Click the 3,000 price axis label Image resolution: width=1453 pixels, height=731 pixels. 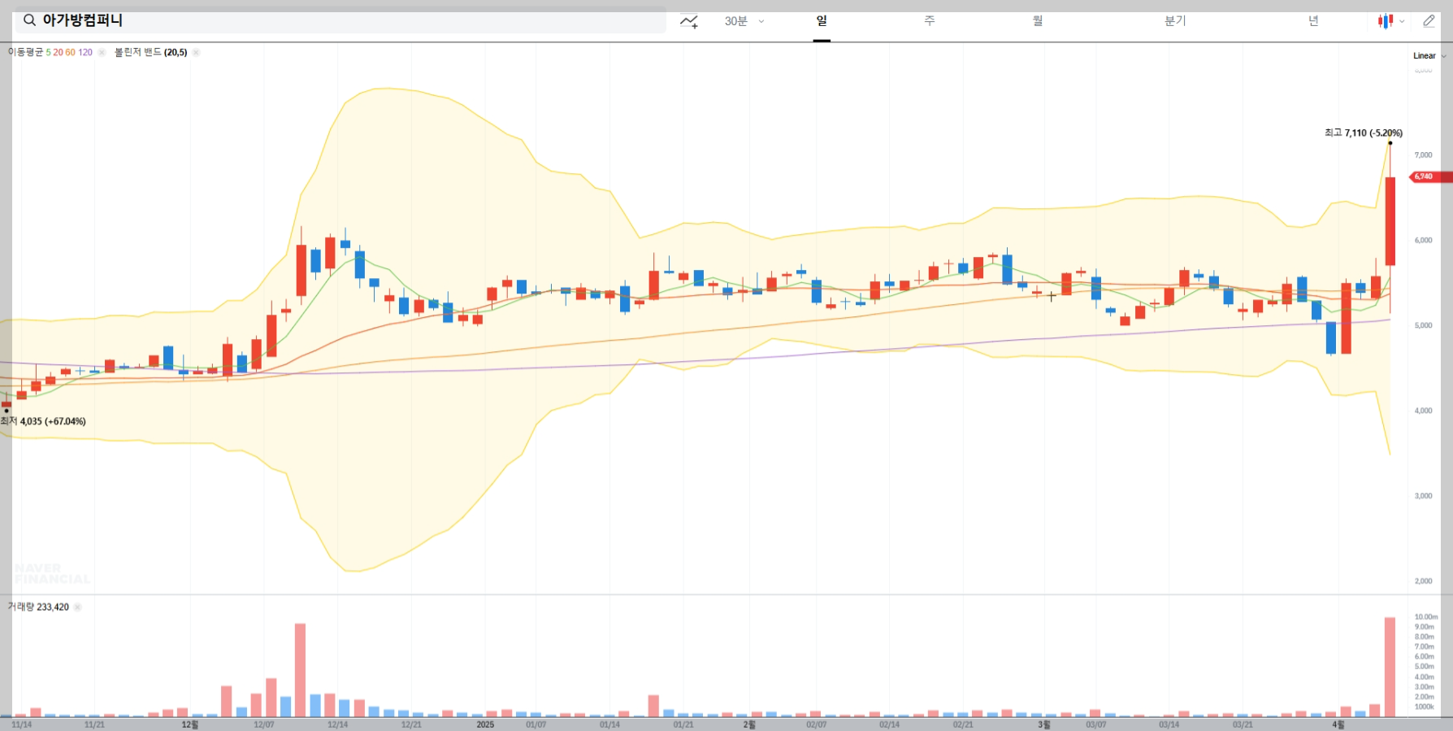(x=1423, y=496)
